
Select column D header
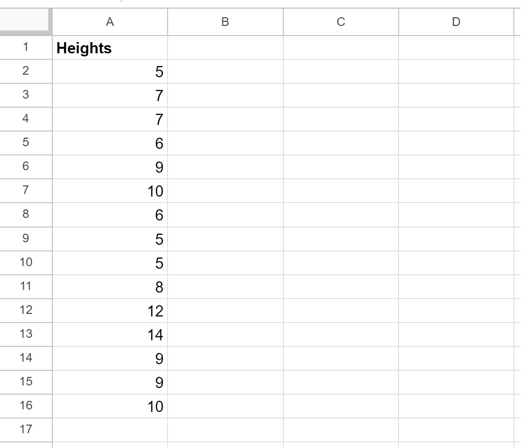coord(456,22)
